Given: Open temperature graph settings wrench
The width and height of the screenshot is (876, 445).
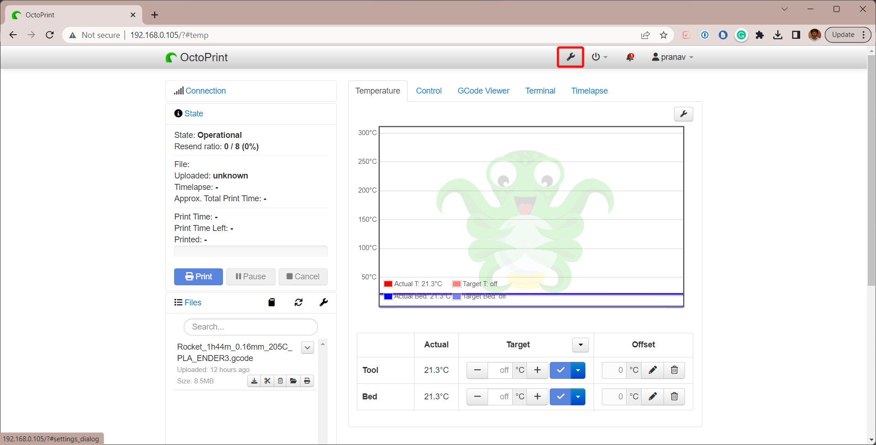Looking at the screenshot, I should pos(683,114).
